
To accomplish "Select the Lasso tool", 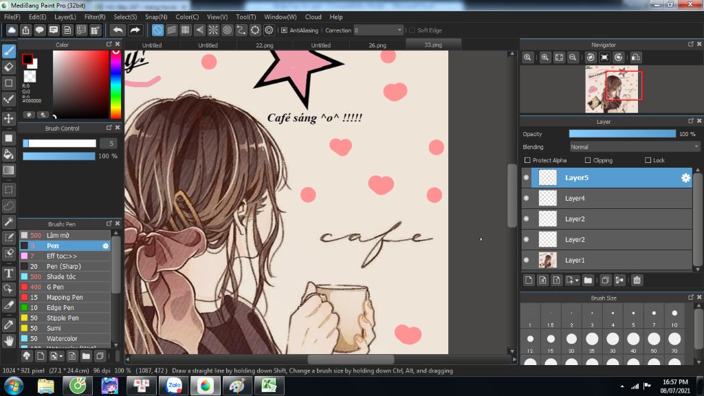I will click(9, 206).
